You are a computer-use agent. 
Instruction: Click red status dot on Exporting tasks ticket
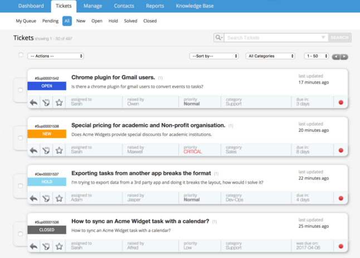341,198
